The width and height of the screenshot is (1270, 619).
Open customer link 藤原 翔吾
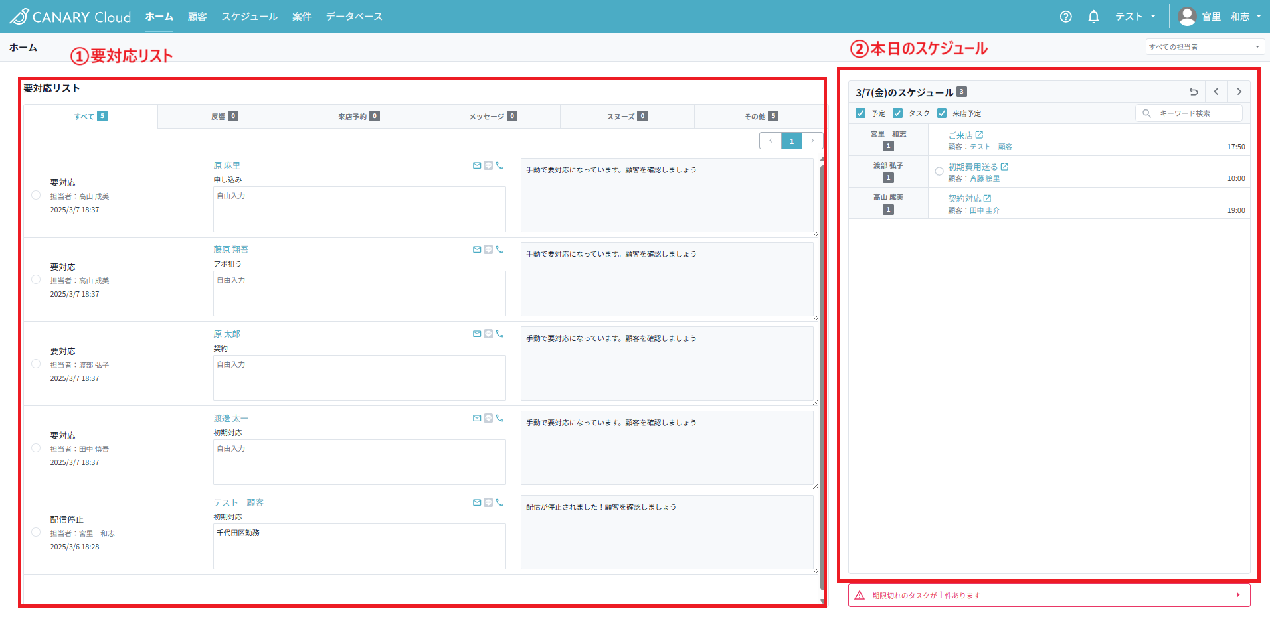(x=230, y=249)
